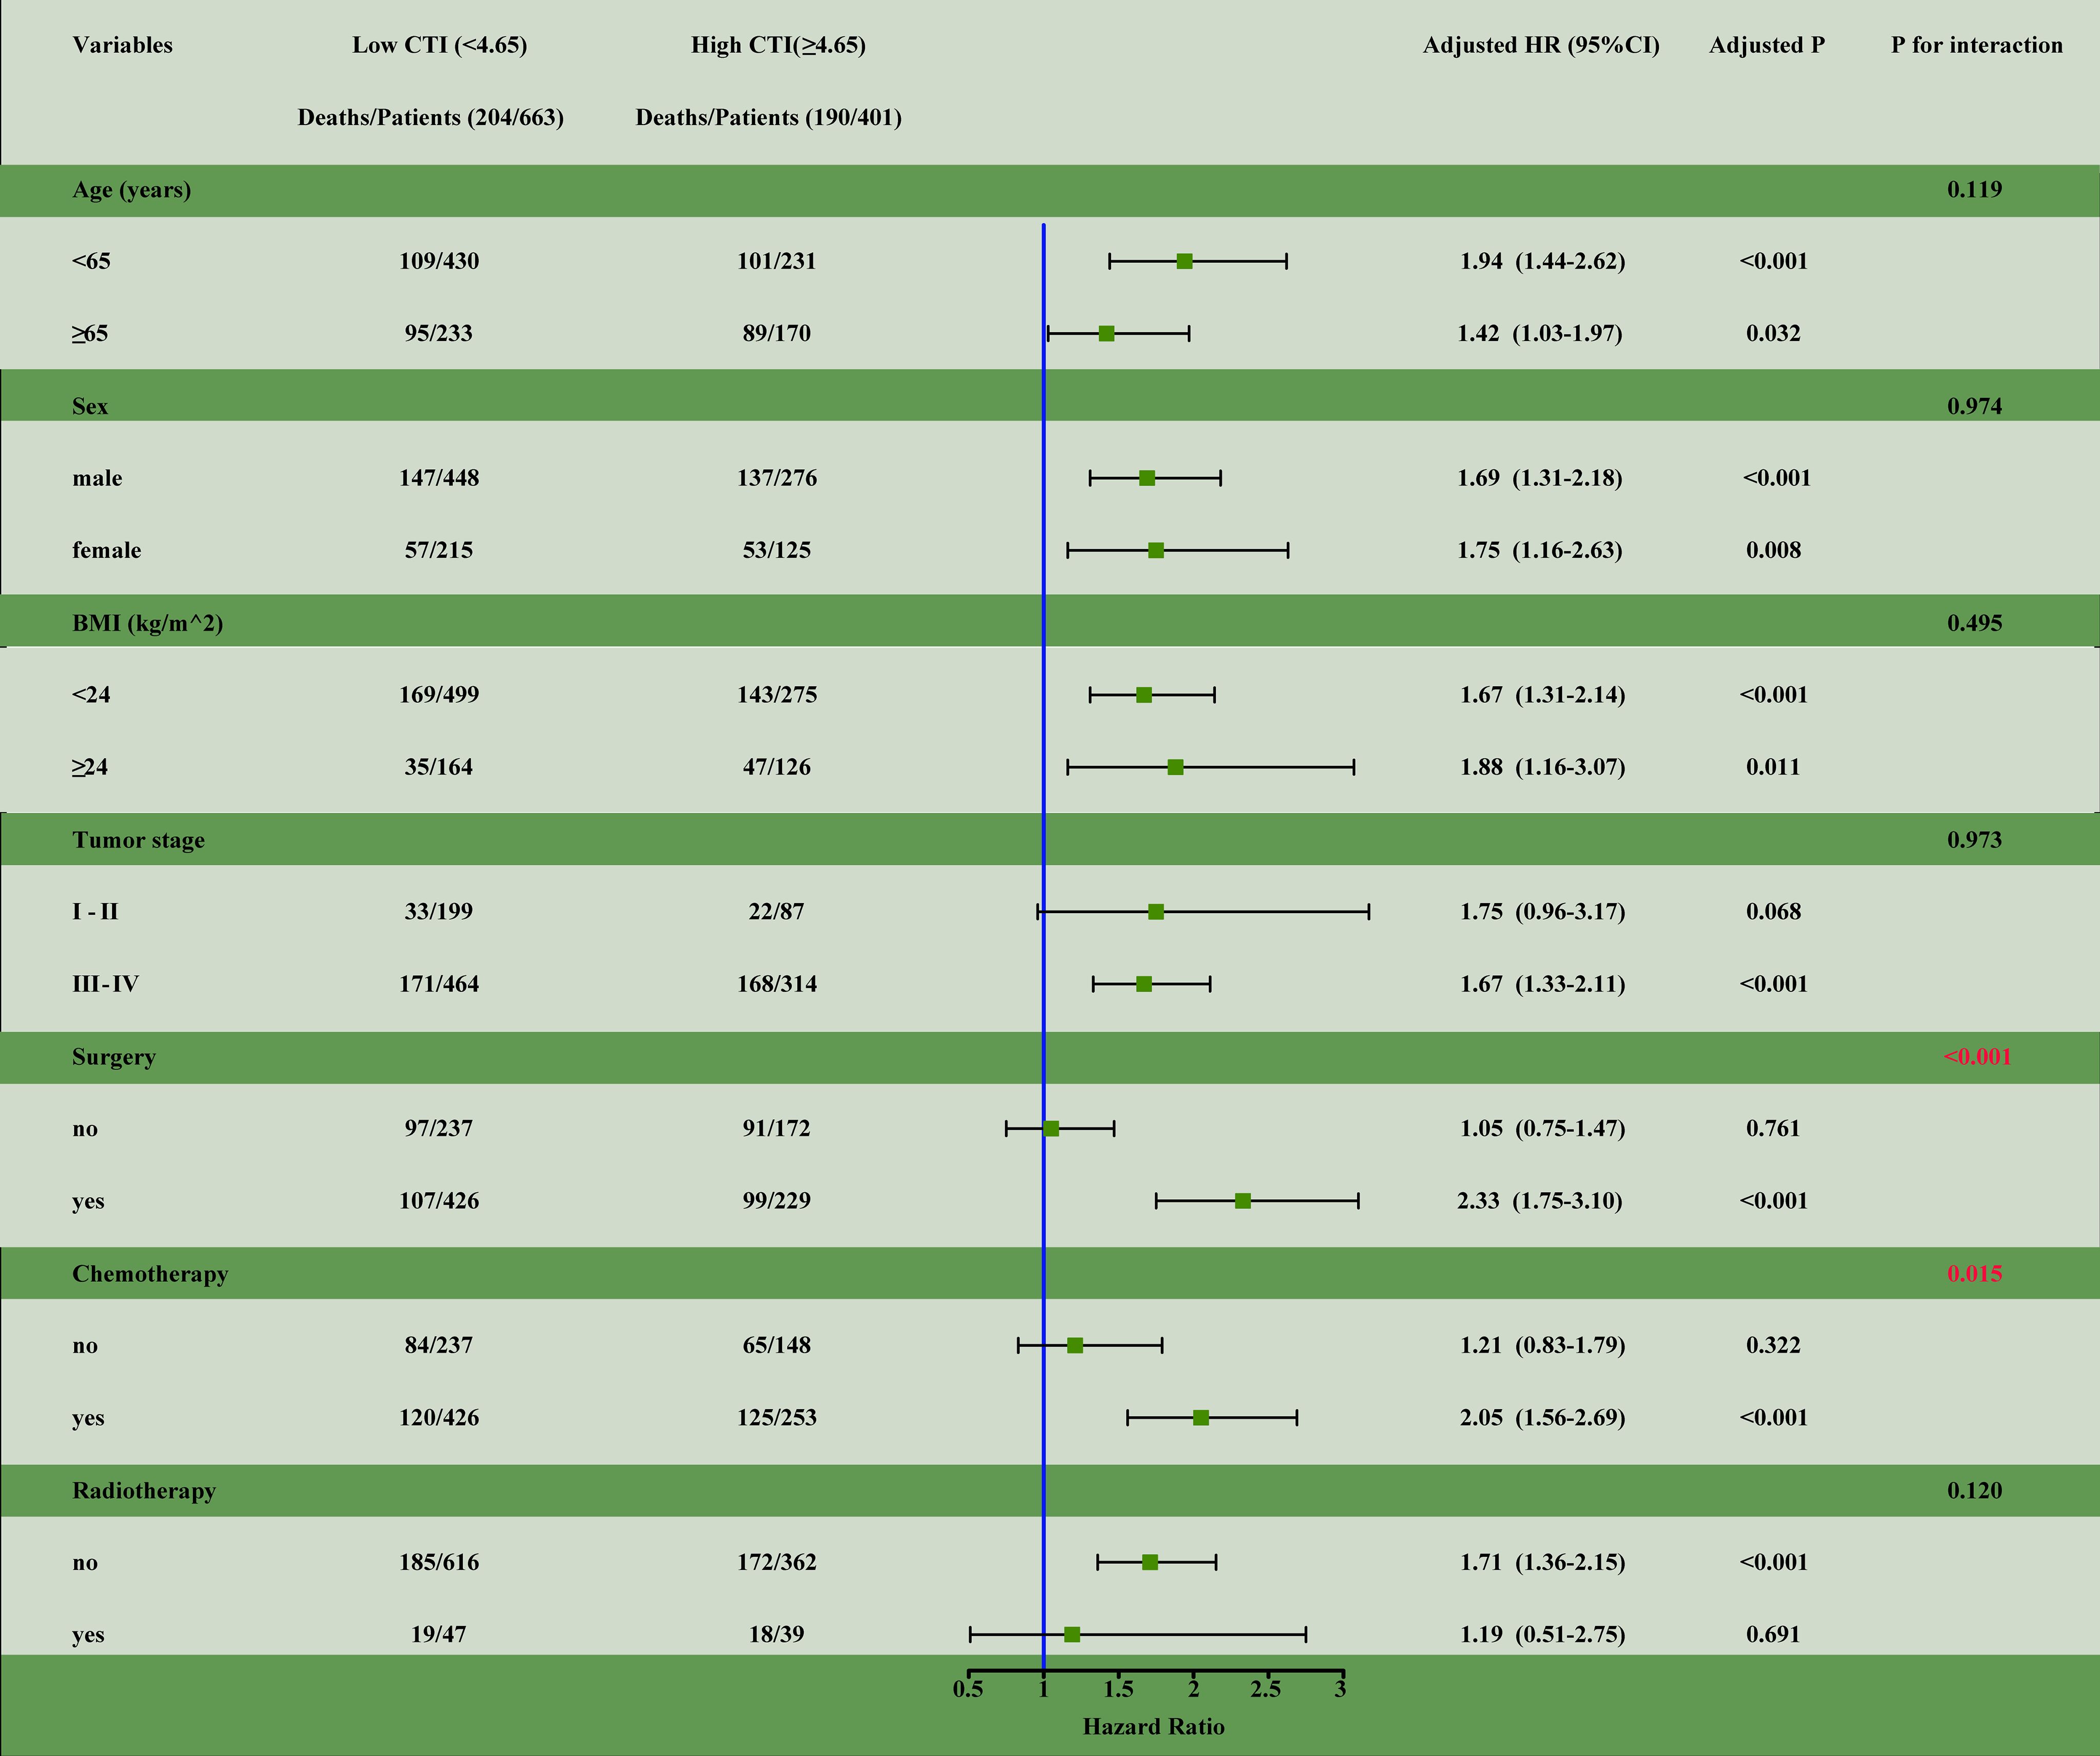Click the "Chemotherapy" section label
This screenshot has height=1756, width=2100.
point(150,1274)
